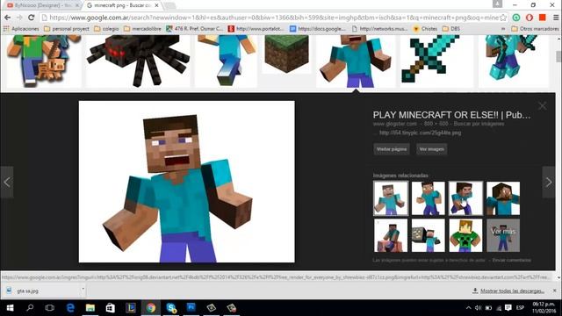This screenshot has height=316, width=562.
Task: Open the 'http://www.portalot...' bookmark
Action: pyautogui.click(x=256, y=29)
